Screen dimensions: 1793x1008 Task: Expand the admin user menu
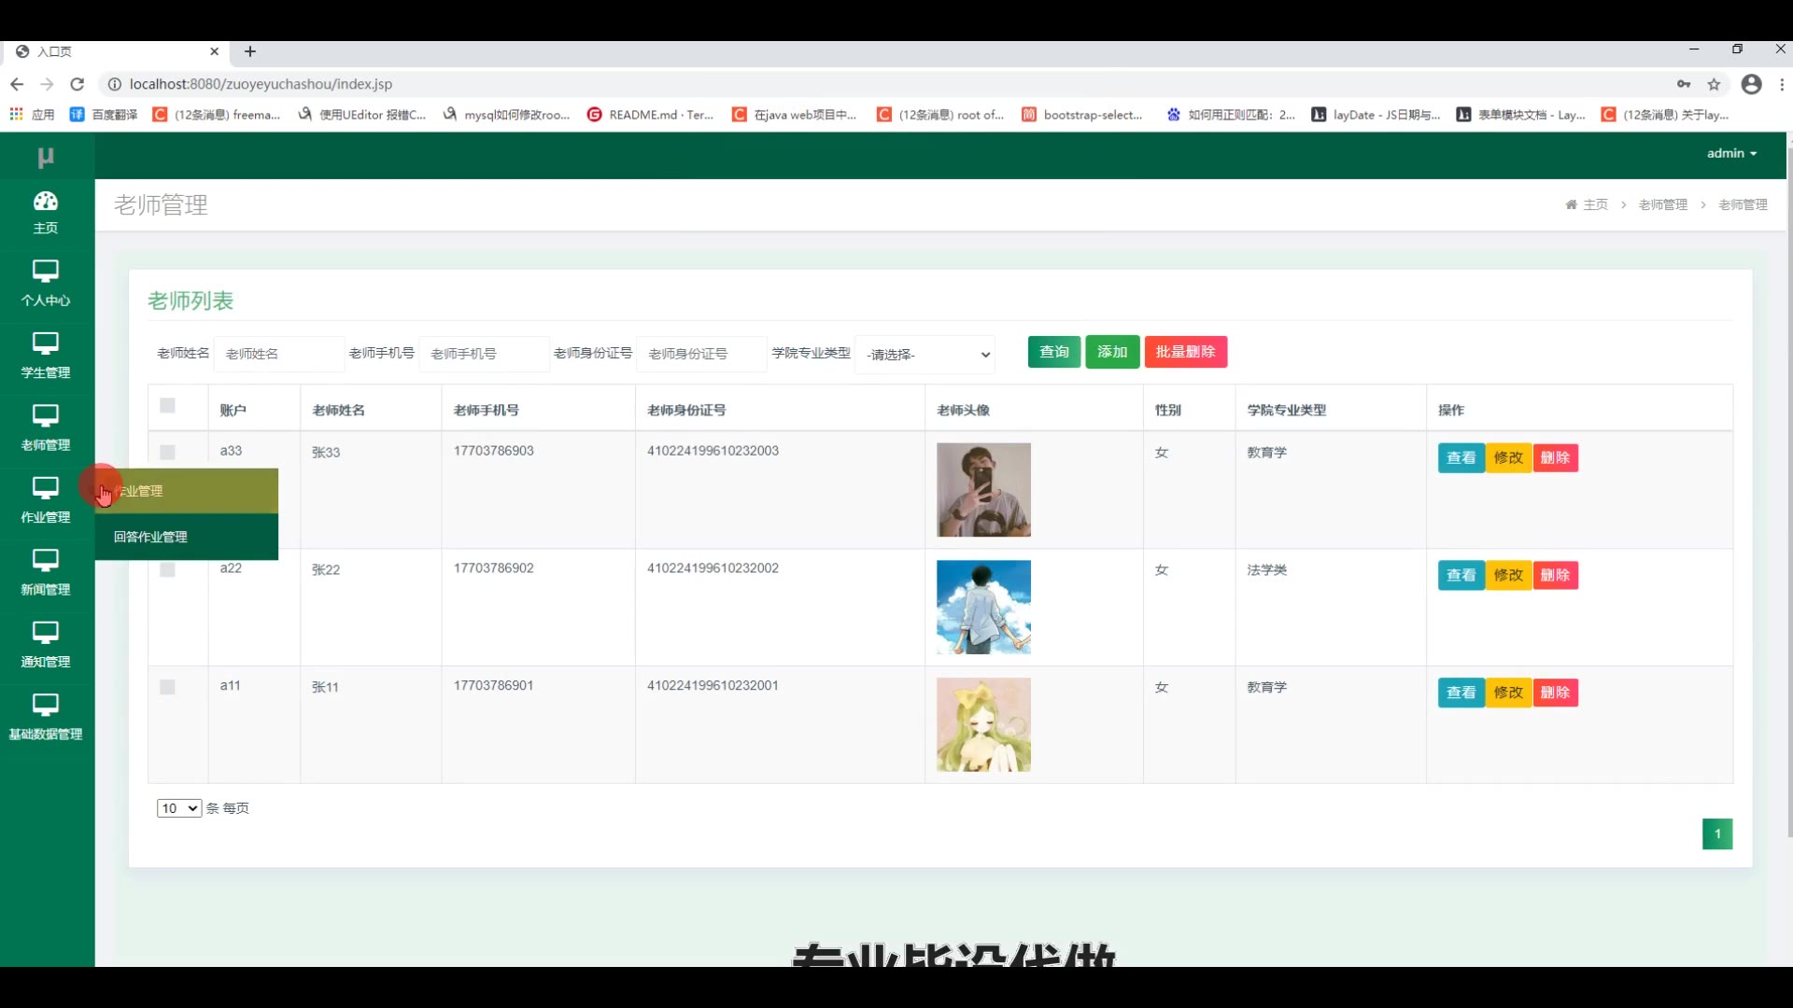click(1731, 153)
